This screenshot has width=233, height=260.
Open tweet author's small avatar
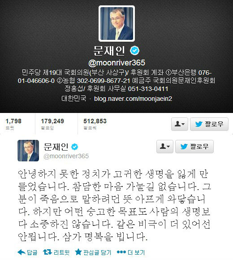[x=28, y=151]
